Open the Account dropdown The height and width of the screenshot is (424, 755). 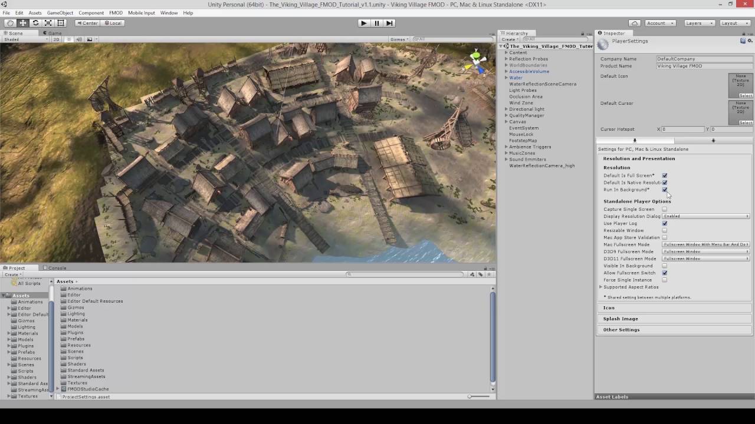[x=660, y=23]
